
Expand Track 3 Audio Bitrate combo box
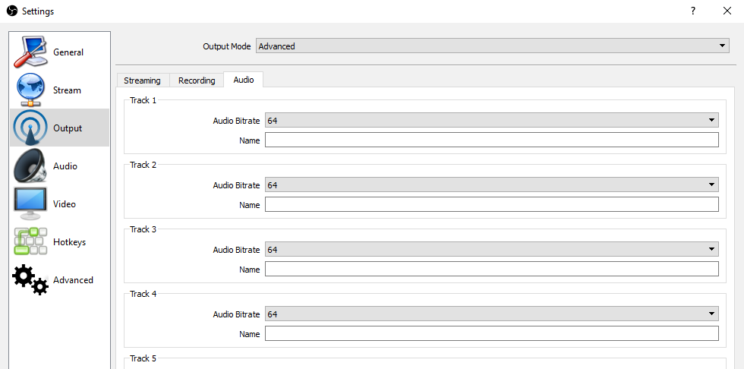pyautogui.click(x=490, y=249)
